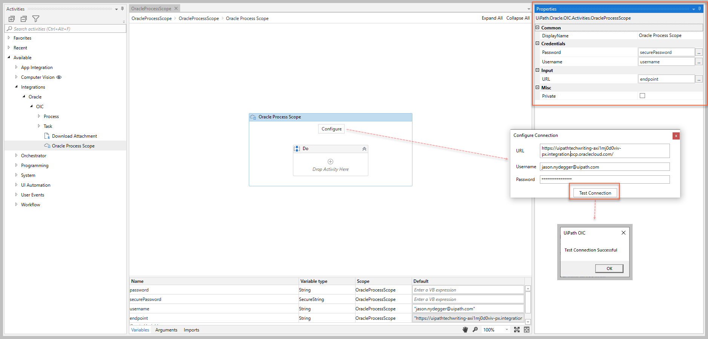708x339 pixels.
Task: Expand the App Integration category
Action: (x=16, y=67)
